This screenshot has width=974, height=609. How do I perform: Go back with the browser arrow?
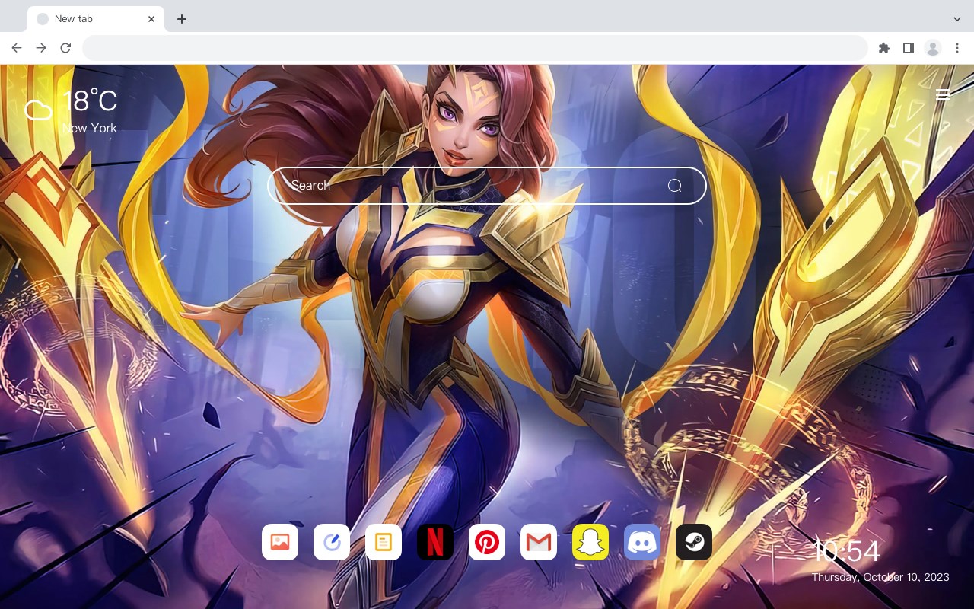click(x=17, y=48)
